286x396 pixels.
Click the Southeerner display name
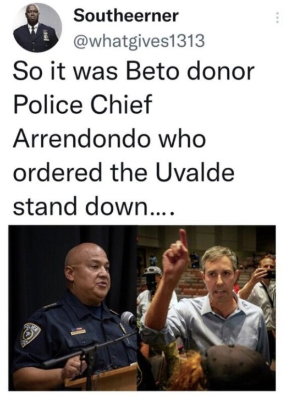point(126,15)
